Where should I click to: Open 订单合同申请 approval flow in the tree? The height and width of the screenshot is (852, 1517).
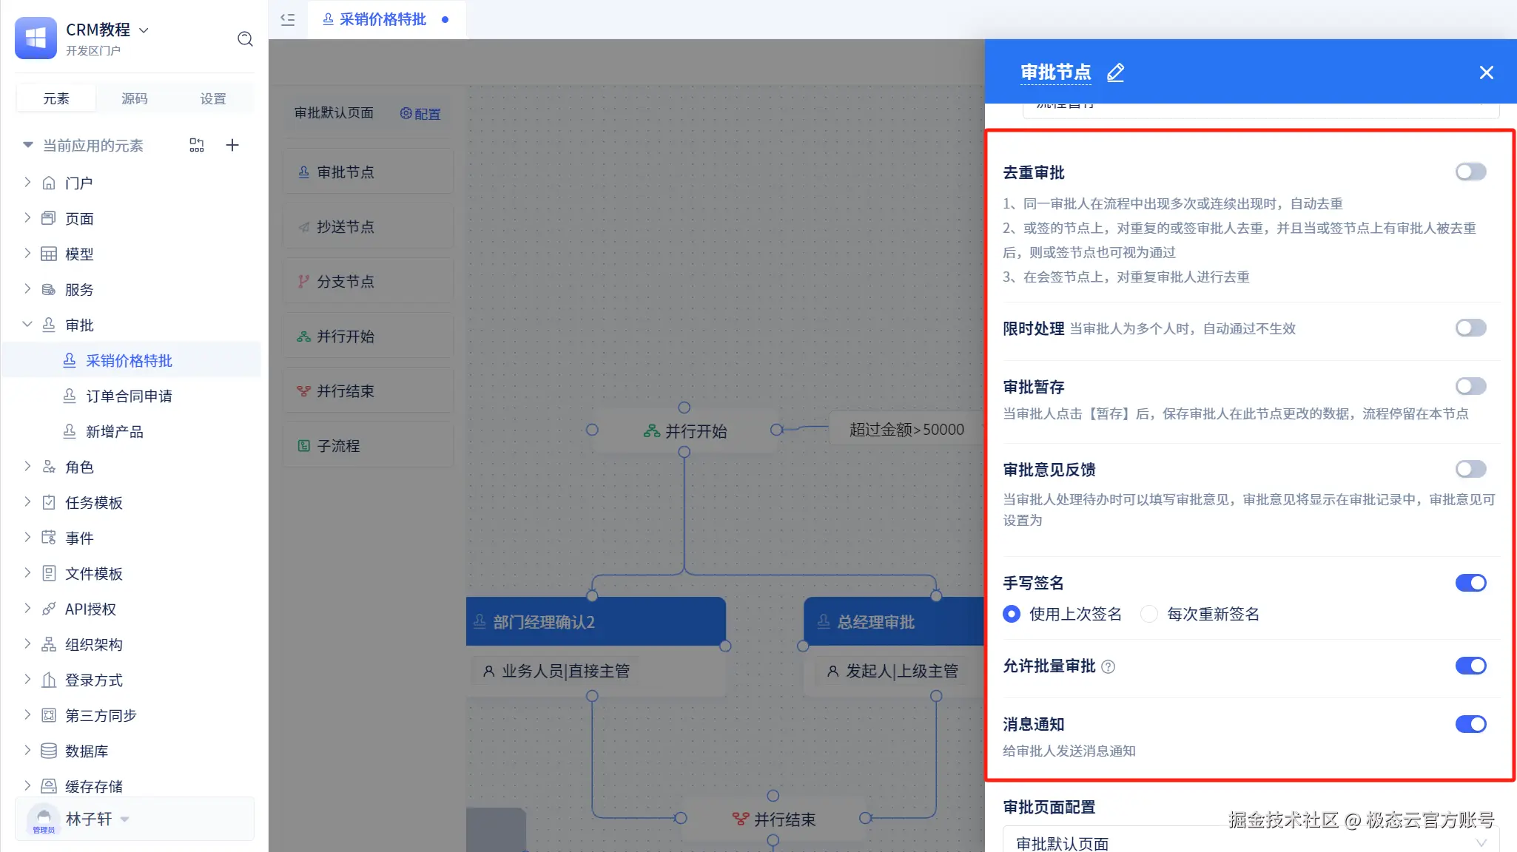[x=129, y=396]
